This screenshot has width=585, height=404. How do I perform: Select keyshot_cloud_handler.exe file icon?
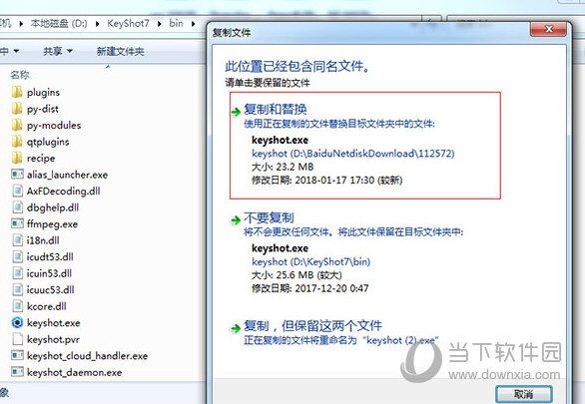point(17,355)
